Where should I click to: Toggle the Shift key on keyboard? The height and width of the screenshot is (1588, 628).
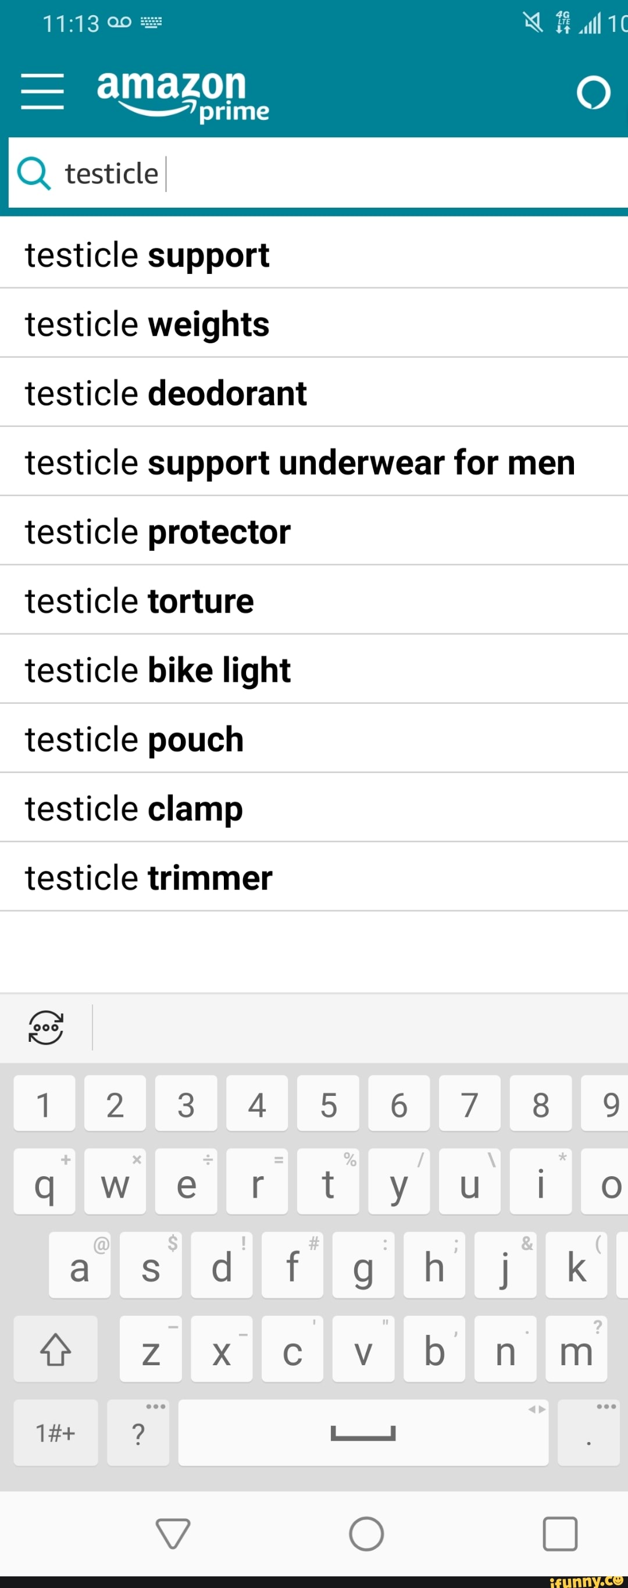[x=55, y=1350]
